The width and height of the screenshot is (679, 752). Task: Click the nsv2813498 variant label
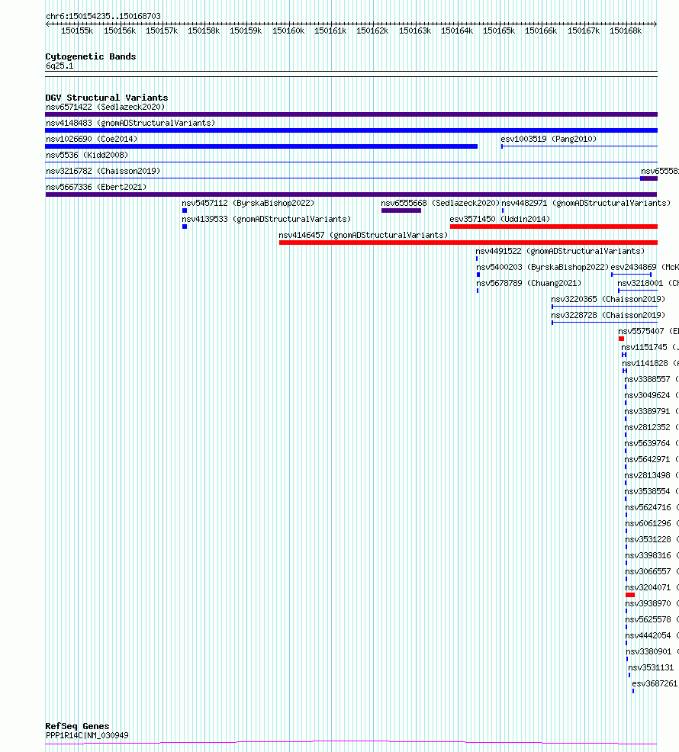pyautogui.click(x=652, y=475)
